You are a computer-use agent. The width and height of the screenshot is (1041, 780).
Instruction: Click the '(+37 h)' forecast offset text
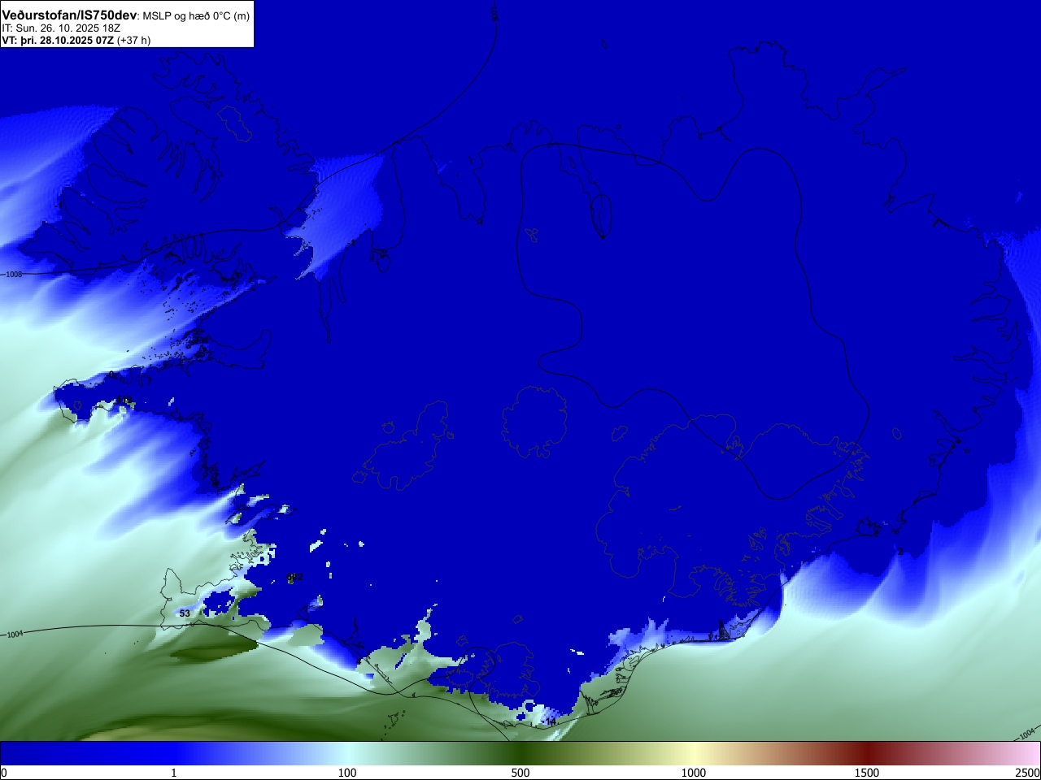click(x=133, y=40)
